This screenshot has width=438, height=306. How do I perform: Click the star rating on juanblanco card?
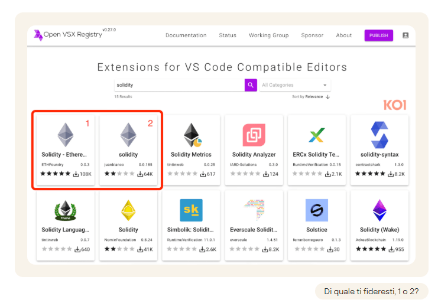(119, 174)
